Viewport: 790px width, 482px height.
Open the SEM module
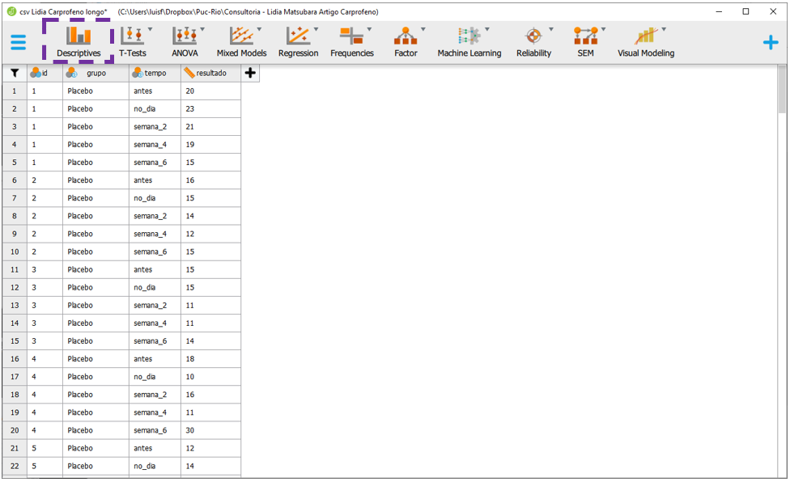click(x=584, y=42)
